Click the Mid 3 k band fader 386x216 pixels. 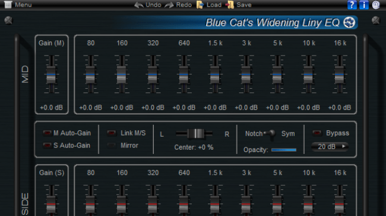246,75
